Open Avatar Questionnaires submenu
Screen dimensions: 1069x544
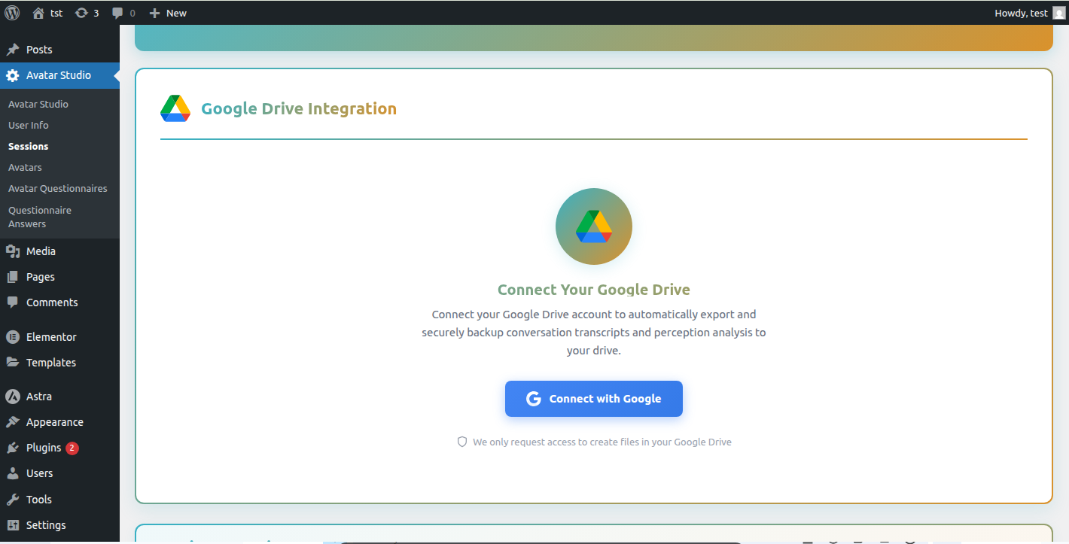point(58,188)
